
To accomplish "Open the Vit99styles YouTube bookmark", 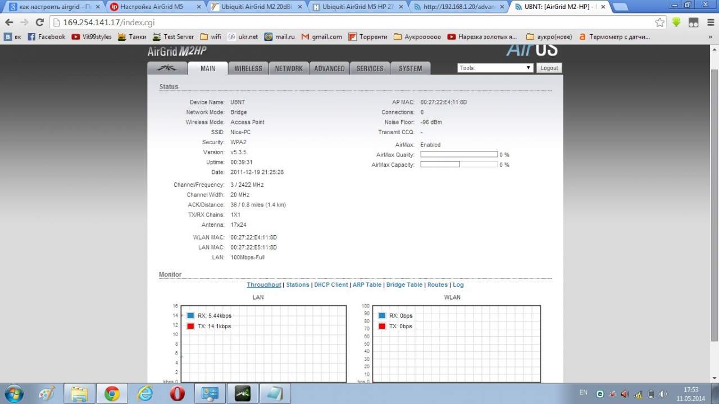I will pyautogui.click(x=92, y=37).
